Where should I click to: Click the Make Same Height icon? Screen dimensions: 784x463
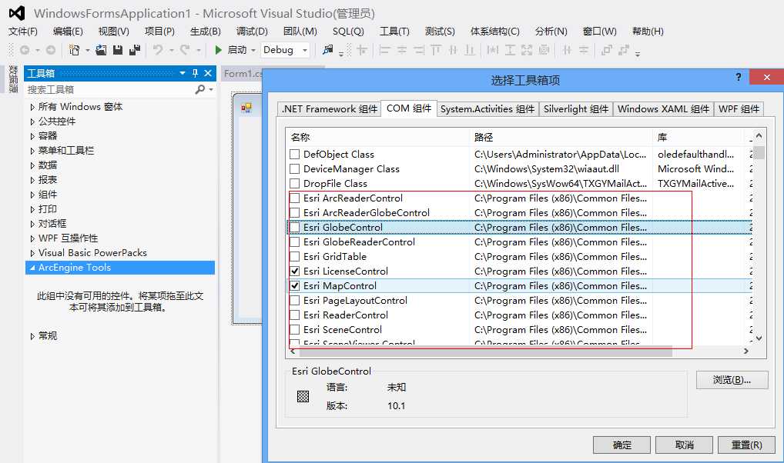click(510, 50)
